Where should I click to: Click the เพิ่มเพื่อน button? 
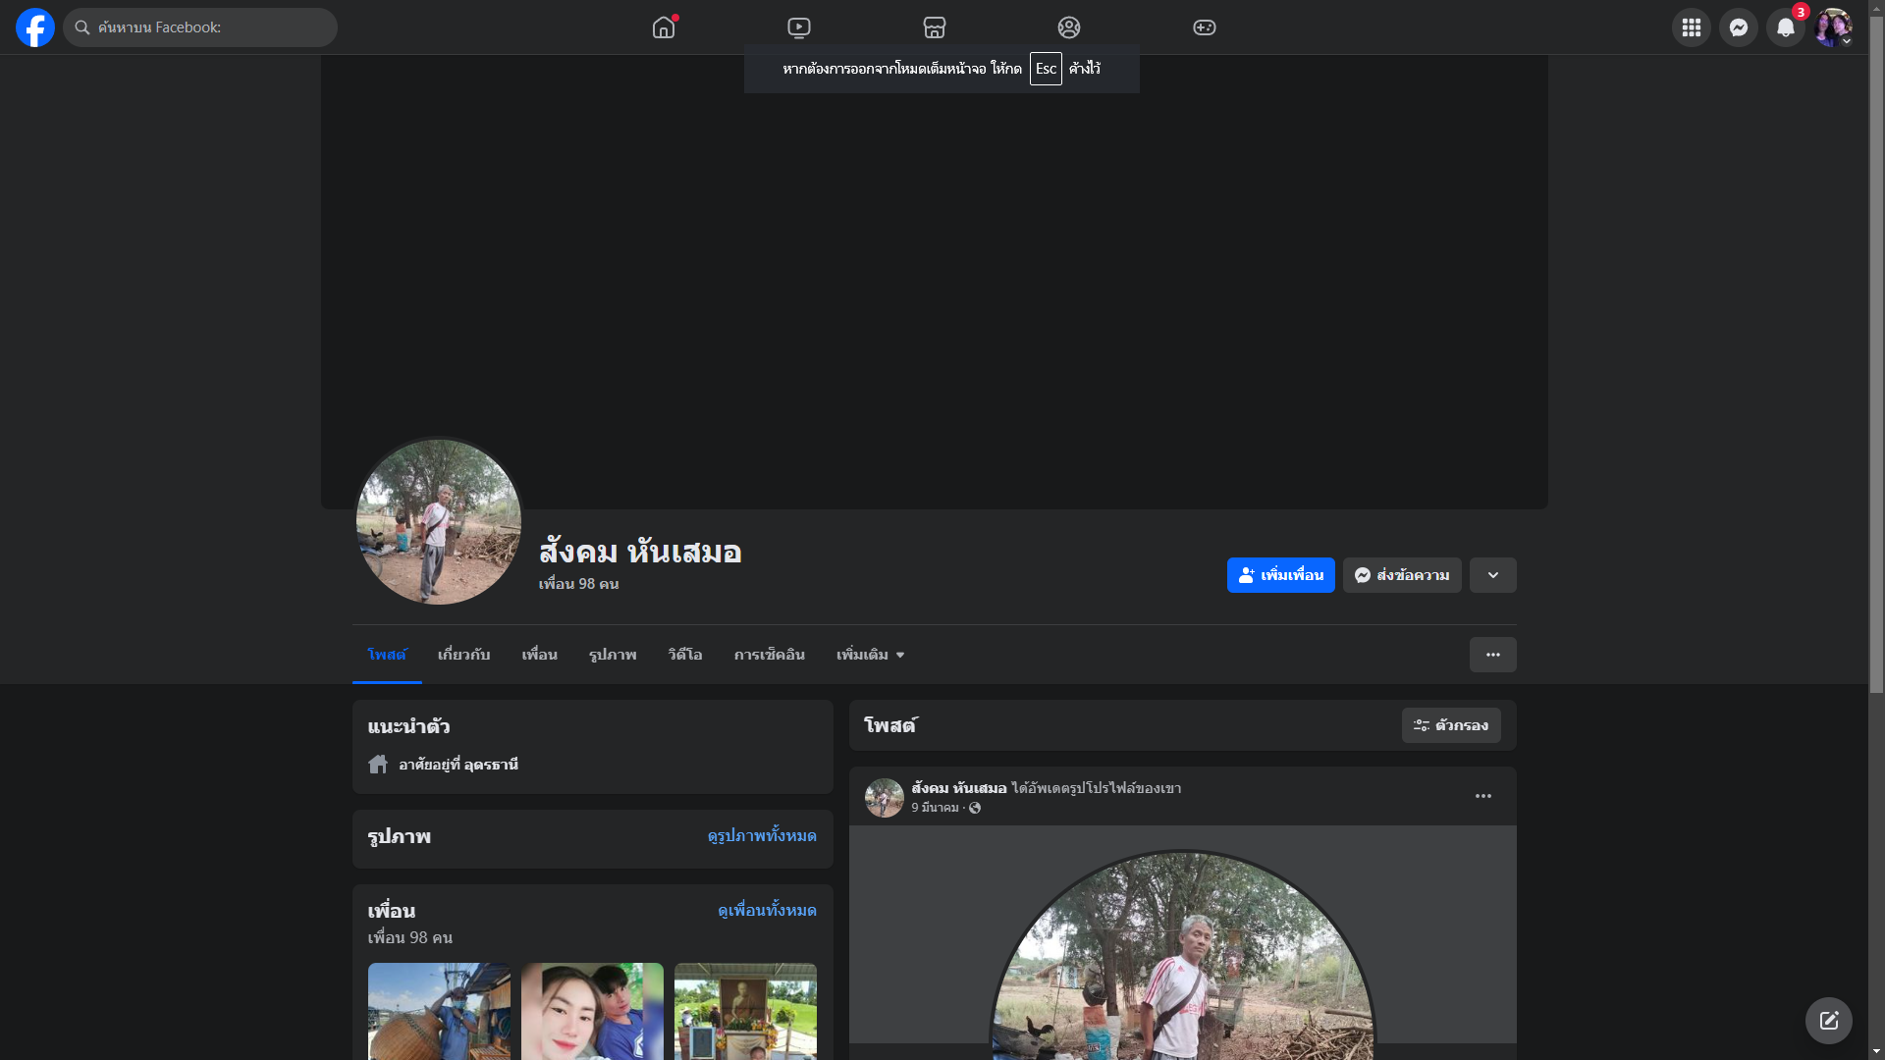click(1280, 575)
